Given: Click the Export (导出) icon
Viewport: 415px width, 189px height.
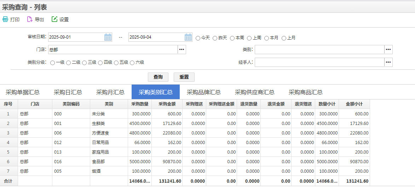Looking at the screenshot, I should 30,19.
